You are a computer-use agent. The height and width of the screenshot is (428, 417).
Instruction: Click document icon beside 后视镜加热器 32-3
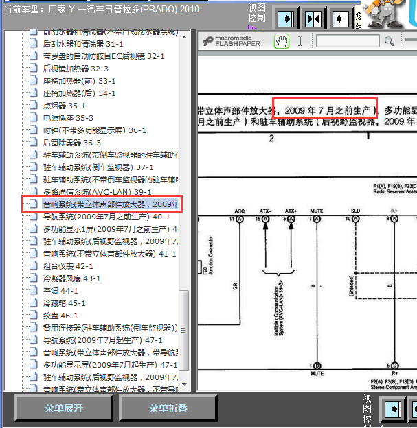(34, 68)
